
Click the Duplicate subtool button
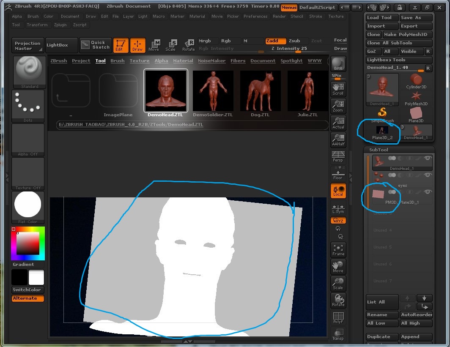coord(382,337)
